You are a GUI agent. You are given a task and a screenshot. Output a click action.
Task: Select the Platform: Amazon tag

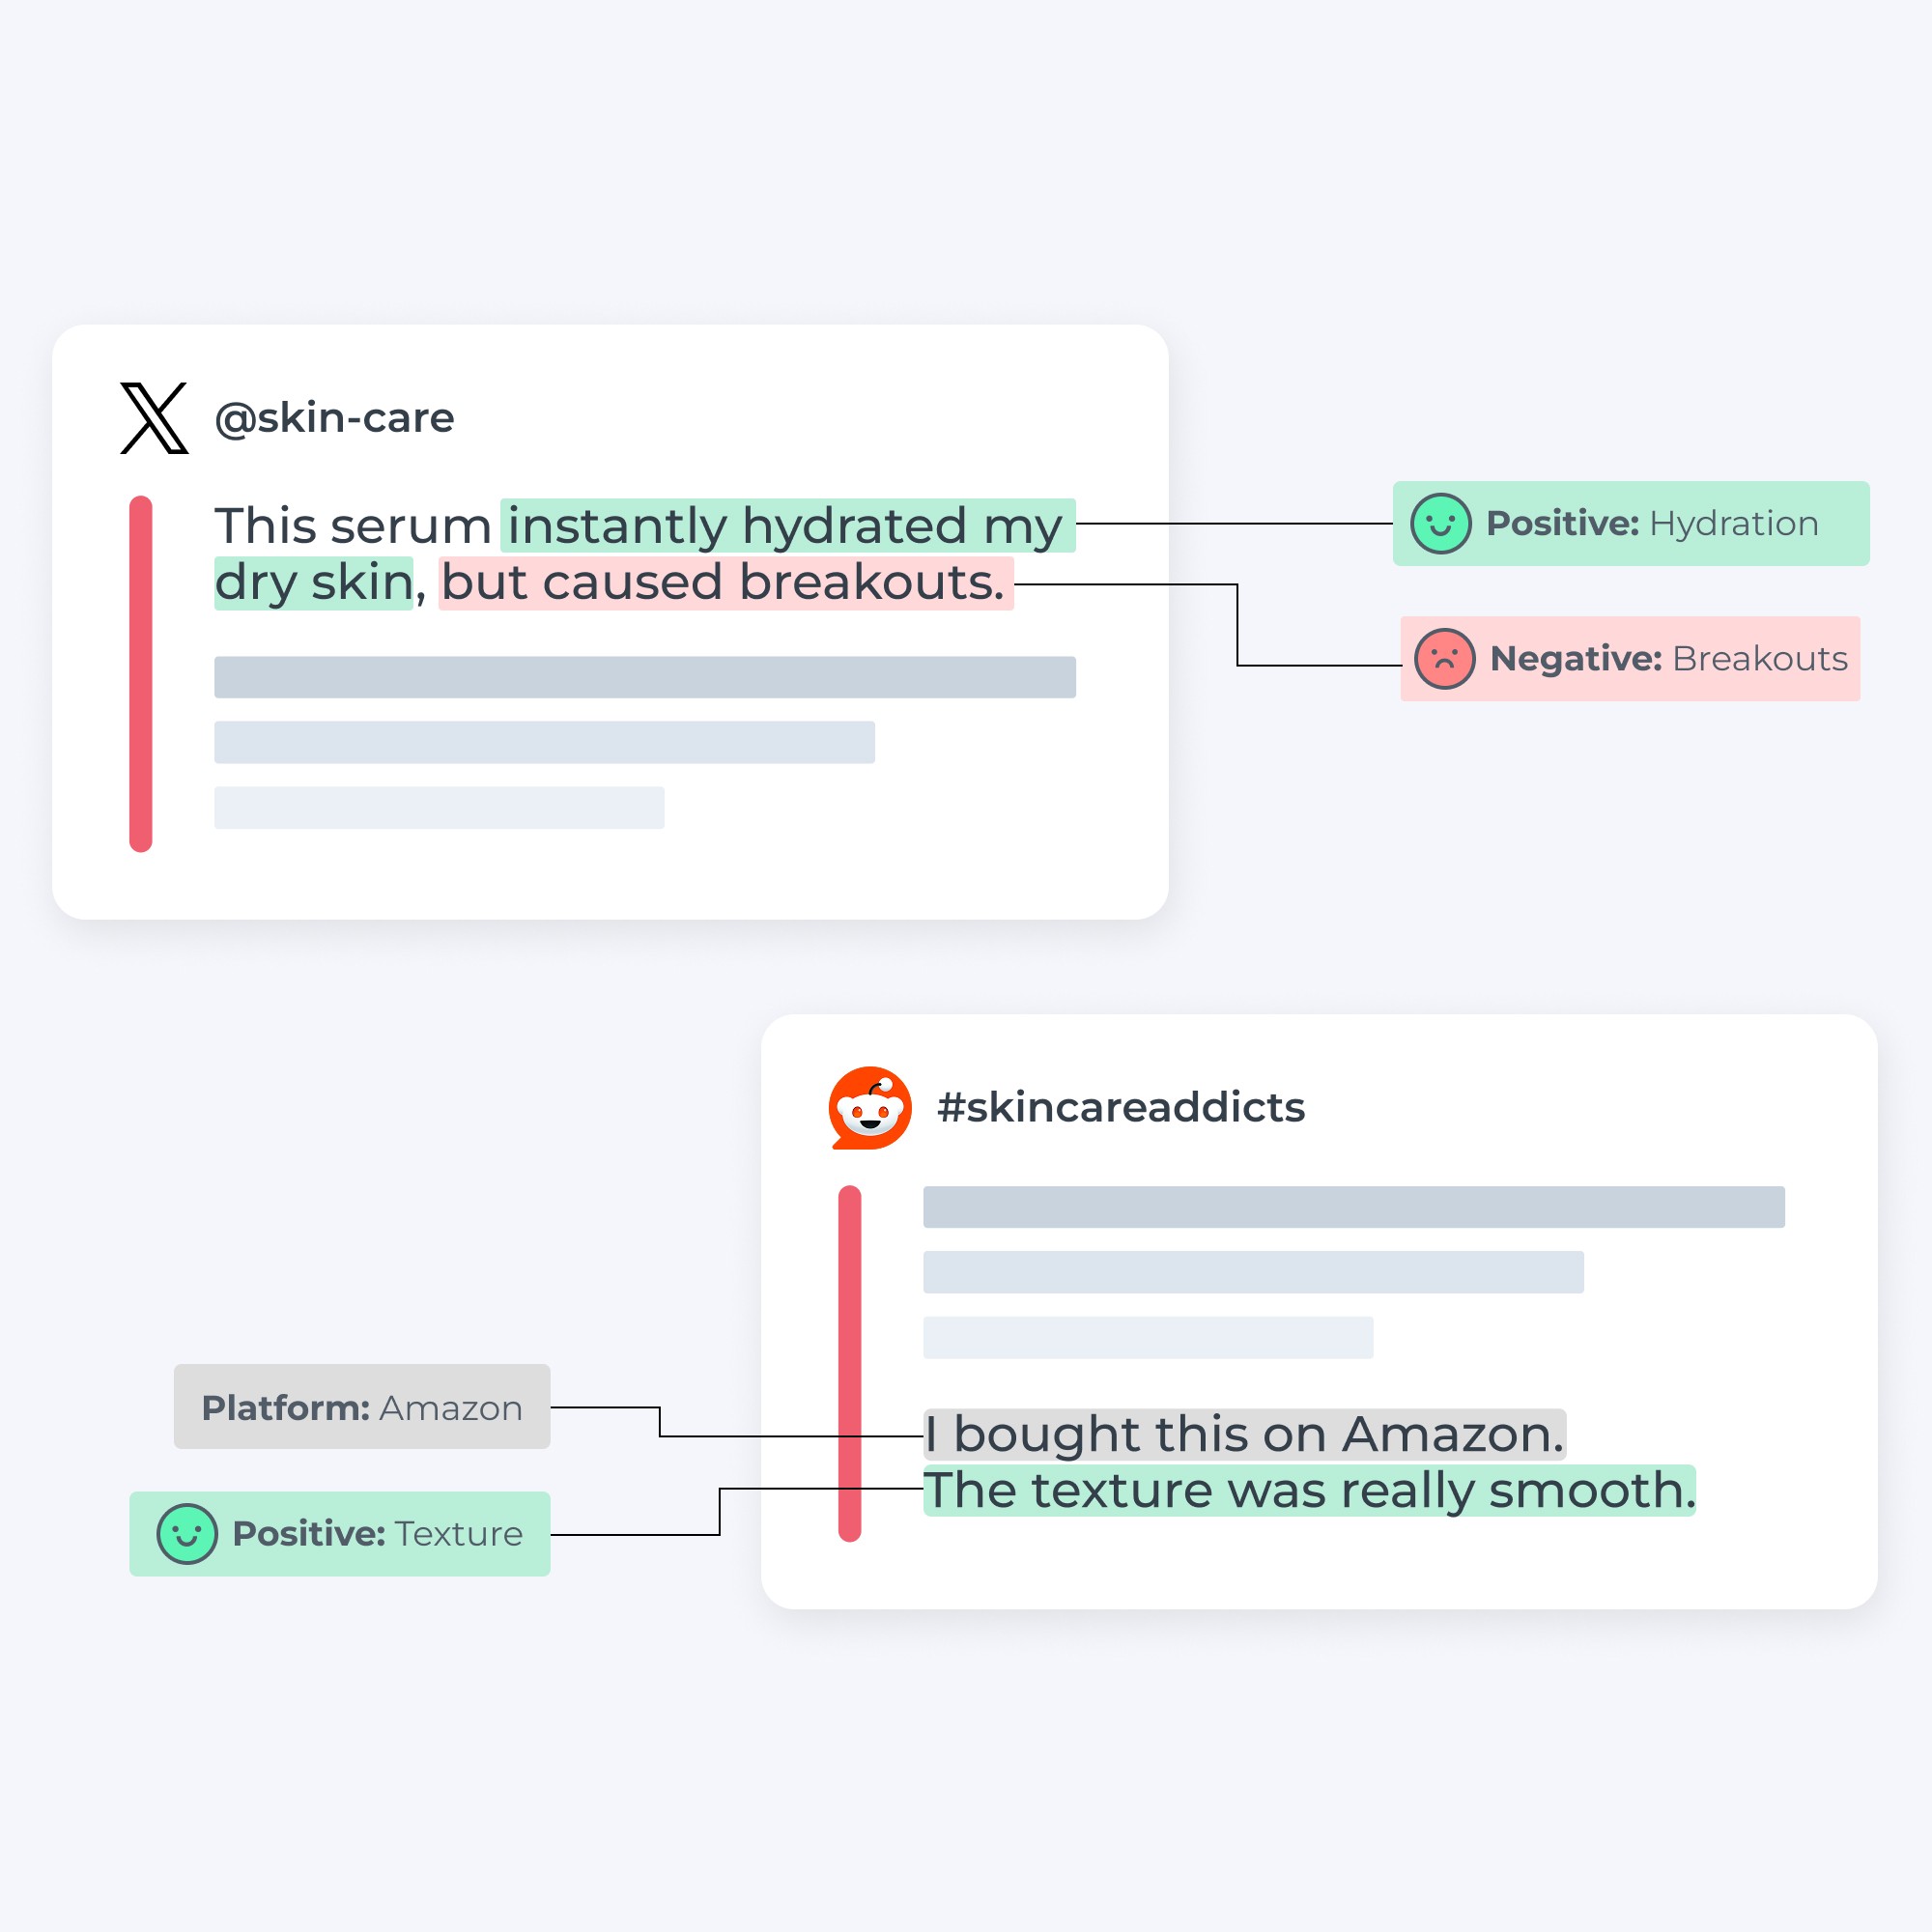point(362,1407)
